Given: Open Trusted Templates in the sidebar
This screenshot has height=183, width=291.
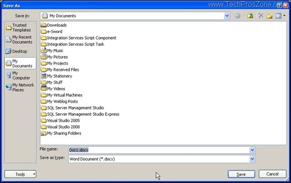Looking at the screenshot, I should pos(19,28).
